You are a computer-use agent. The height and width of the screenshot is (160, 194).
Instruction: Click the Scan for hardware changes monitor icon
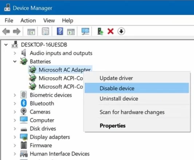85,31
